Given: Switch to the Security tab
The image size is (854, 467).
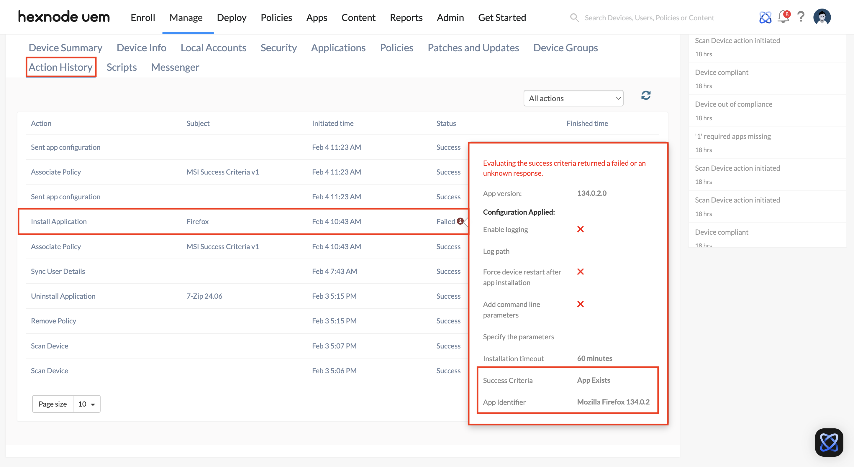Looking at the screenshot, I should click(x=278, y=48).
